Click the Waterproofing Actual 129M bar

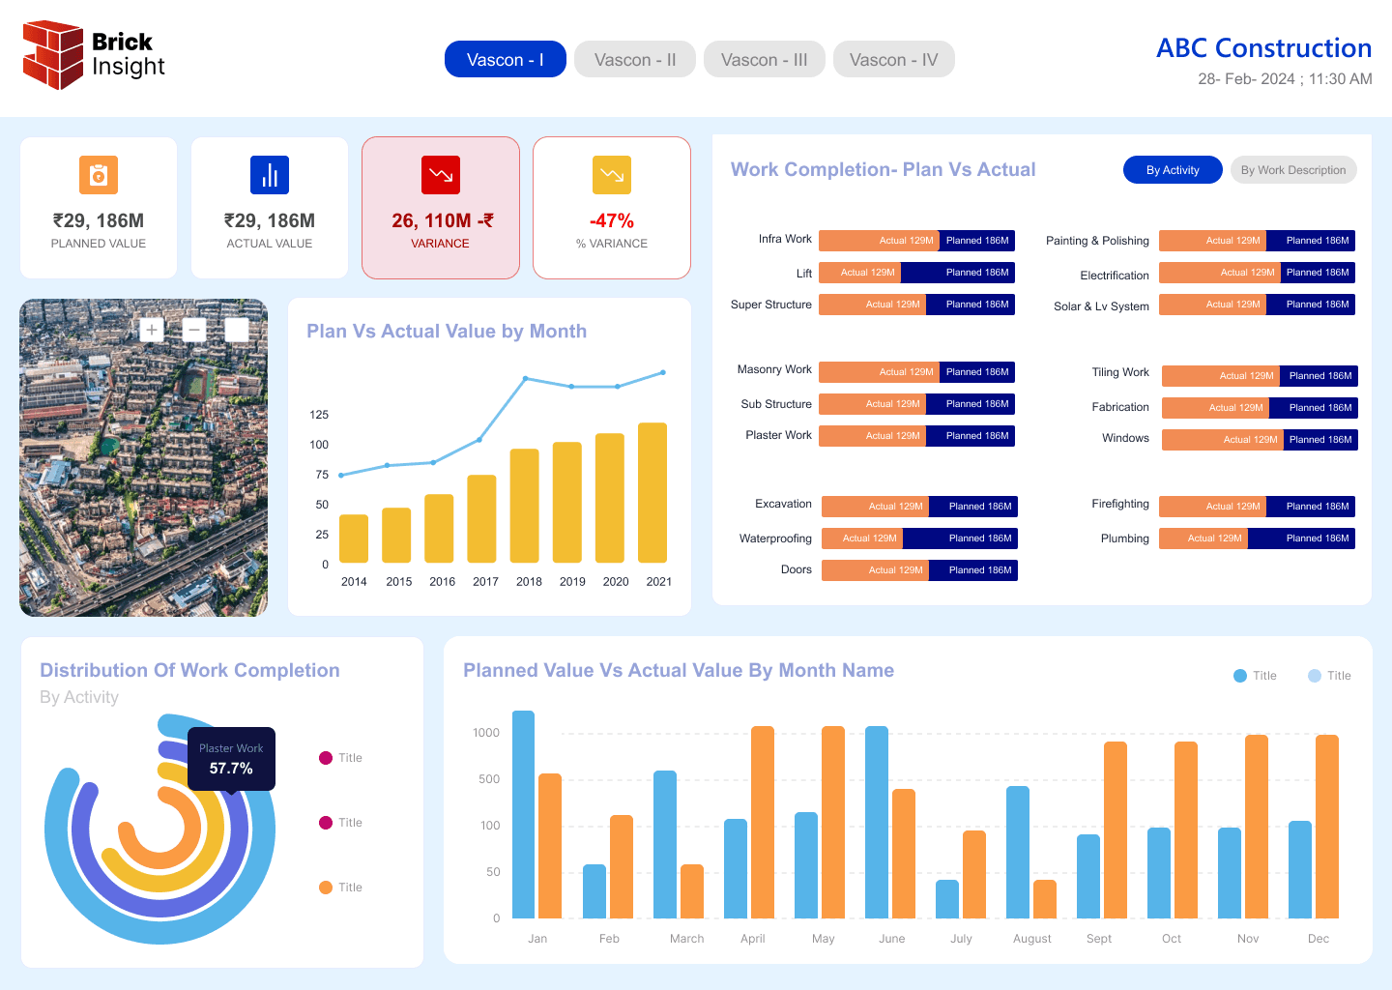(x=862, y=539)
